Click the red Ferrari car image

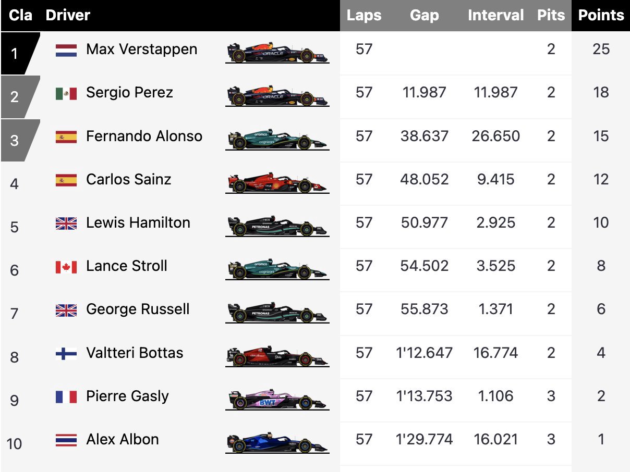(277, 183)
